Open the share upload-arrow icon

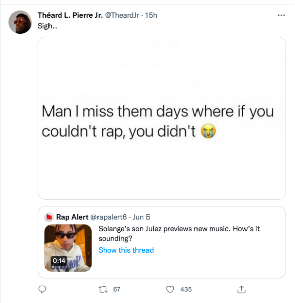click(241, 289)
